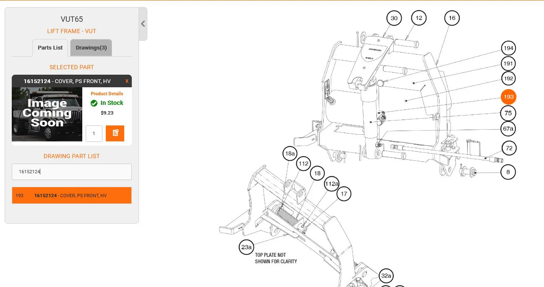Open the Product Details link
This screenshot has width=544, height=287.
click(x=107, y=94)
